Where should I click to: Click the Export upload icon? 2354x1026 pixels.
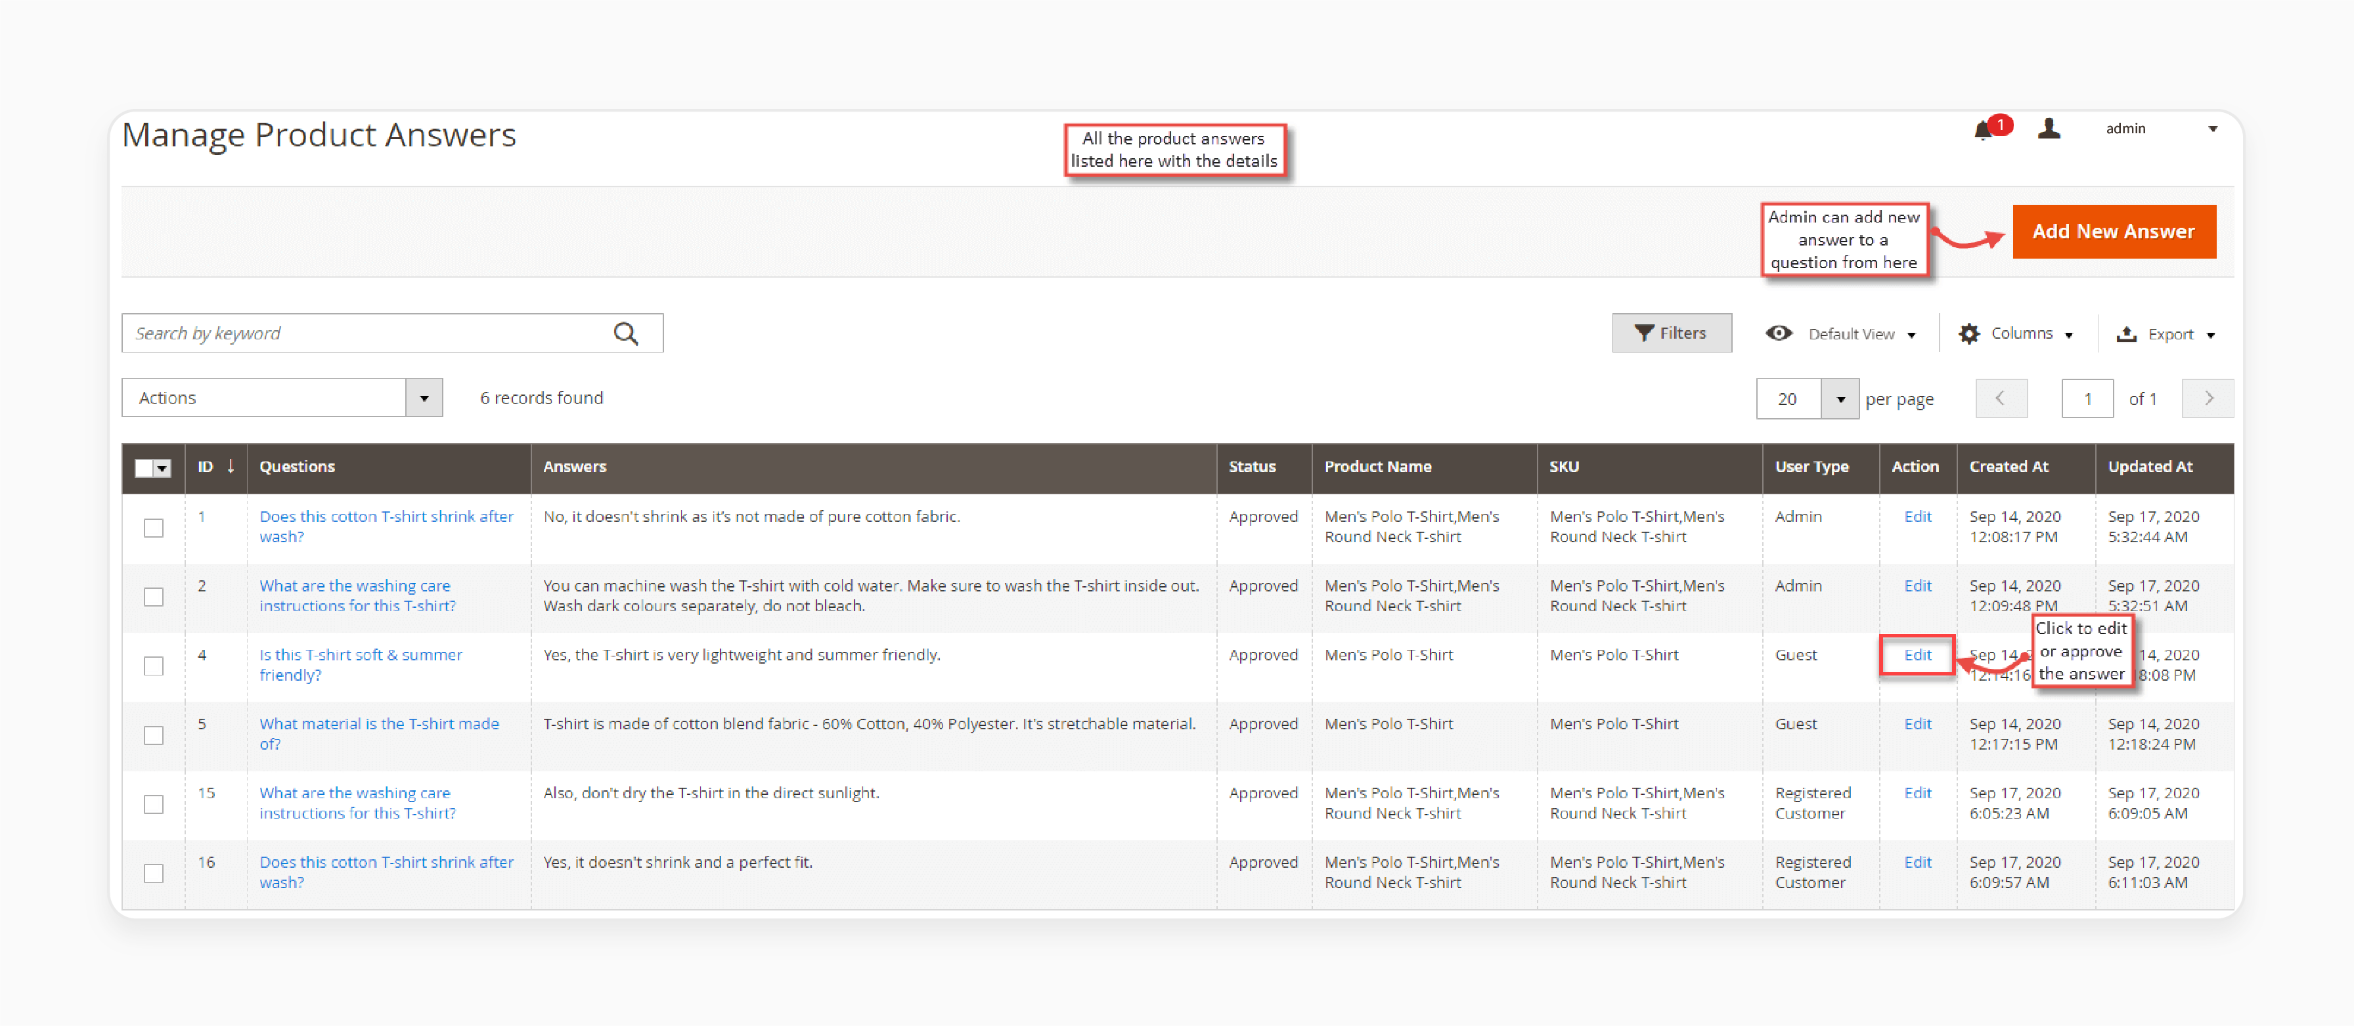tap(2127, 334)
